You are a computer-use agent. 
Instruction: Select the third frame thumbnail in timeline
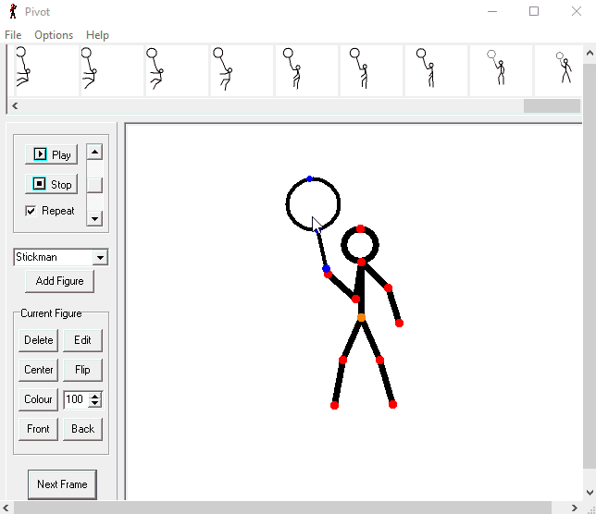(x=177, y=70)
